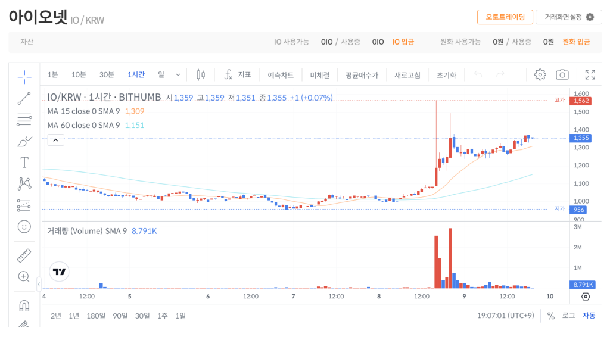Toggle 평균매수가 line display
The image size is (610, 340).
pyautogui.click(x=362, y=75)
